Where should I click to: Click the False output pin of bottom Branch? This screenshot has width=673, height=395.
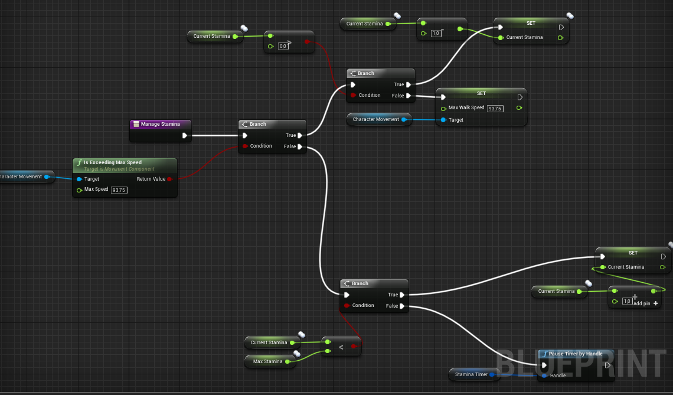coord(402,306)
